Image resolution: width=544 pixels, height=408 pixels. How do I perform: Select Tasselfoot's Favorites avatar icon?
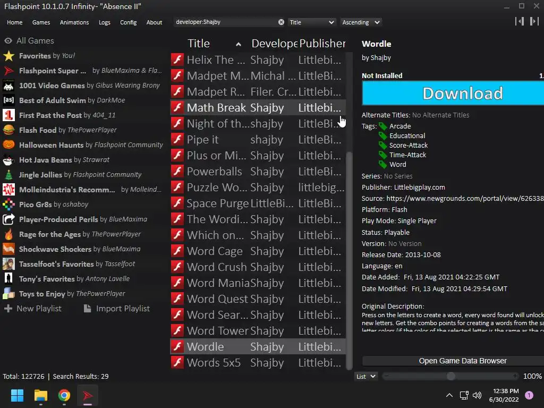(8, 264)
